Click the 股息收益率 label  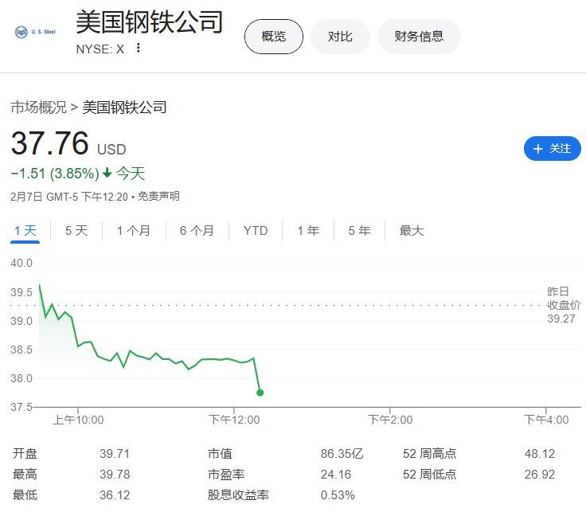pos(238,495)
